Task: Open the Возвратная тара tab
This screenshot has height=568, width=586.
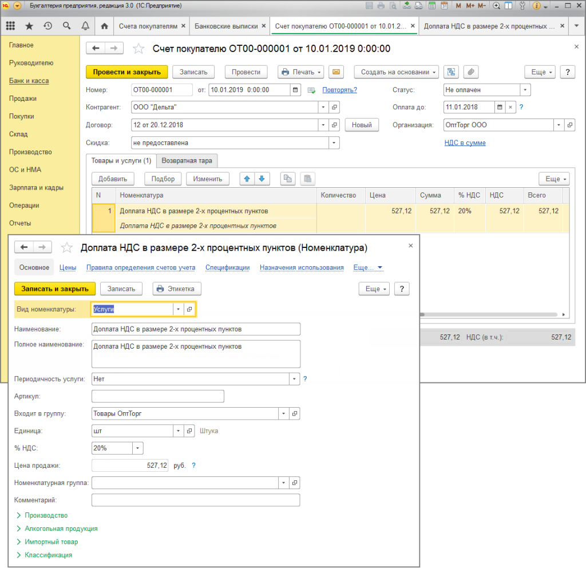Action: pos(187,160)
